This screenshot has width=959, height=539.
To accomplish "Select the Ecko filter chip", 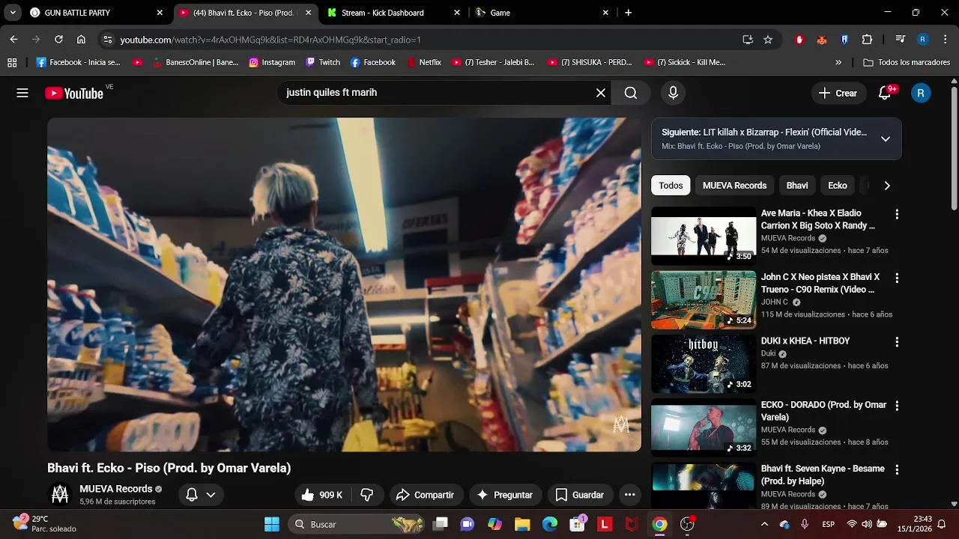I will (838, 186).
